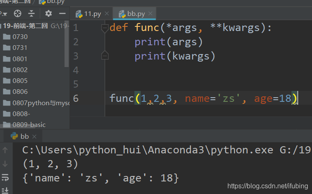This screenshot has width=312, height=194.
Task: Click 'print(args)' on line 2
Action: [169, 42]
